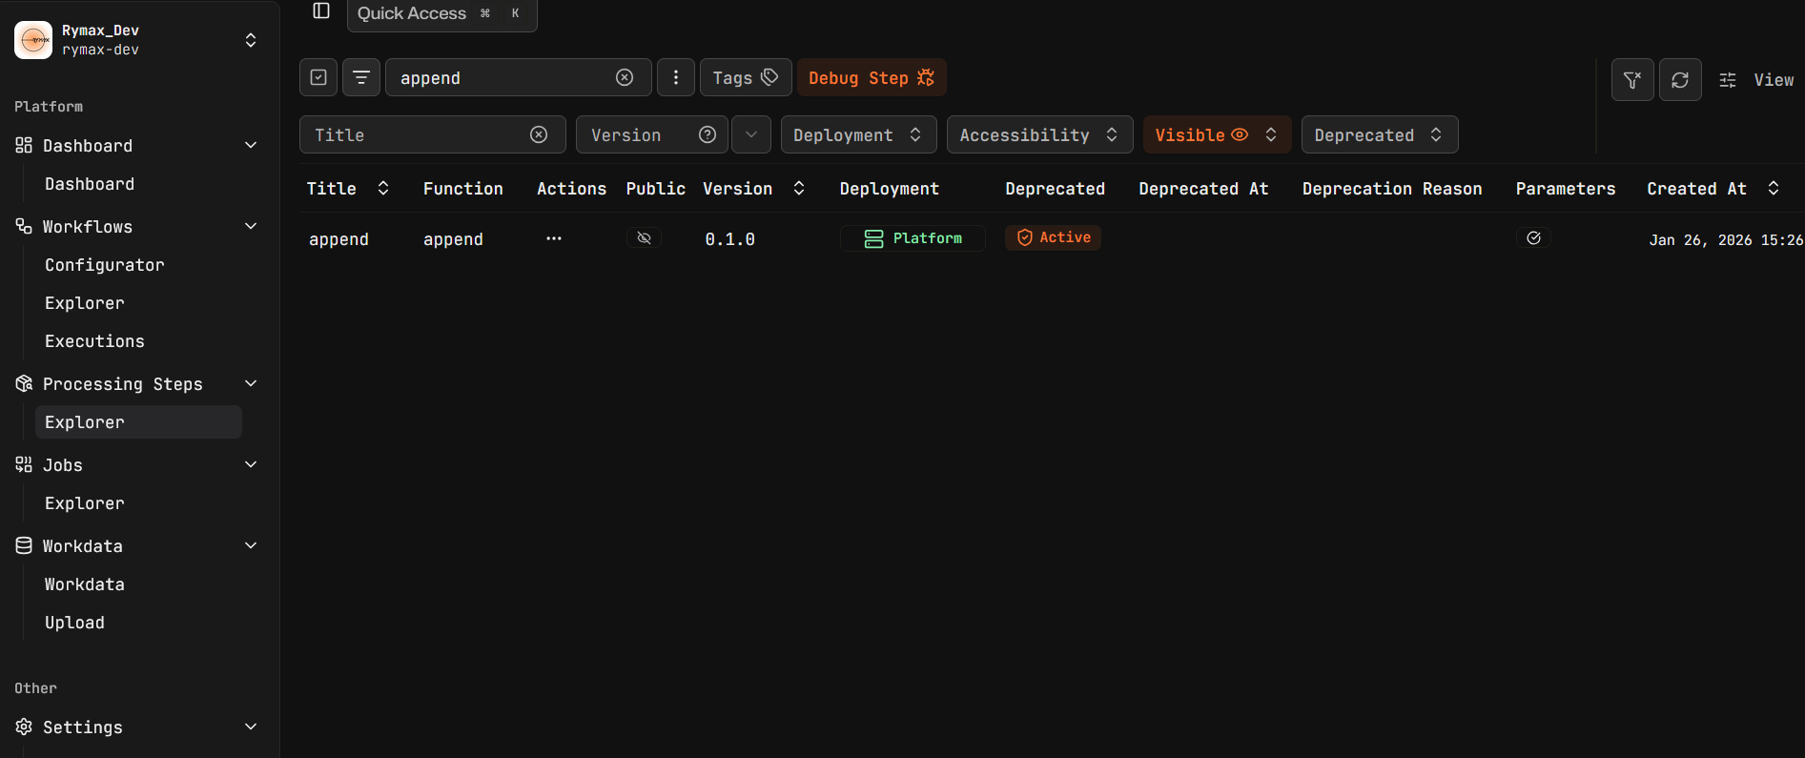Screen dimensions: 1805x758
Task: Toggle the select-all checkbox button
Action: point(318,77)
